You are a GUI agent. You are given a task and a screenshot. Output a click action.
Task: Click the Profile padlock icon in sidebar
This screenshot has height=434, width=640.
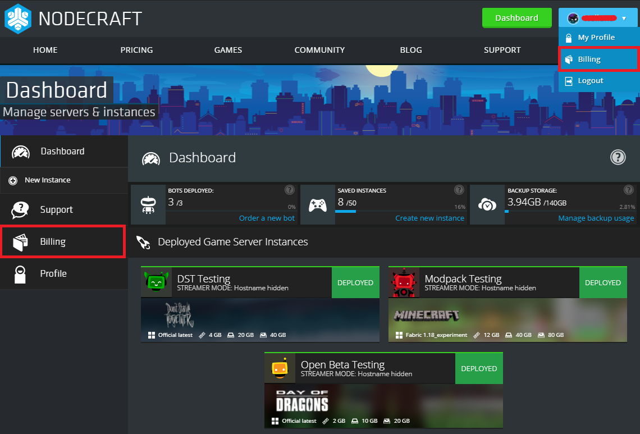(x=20, y=275)
